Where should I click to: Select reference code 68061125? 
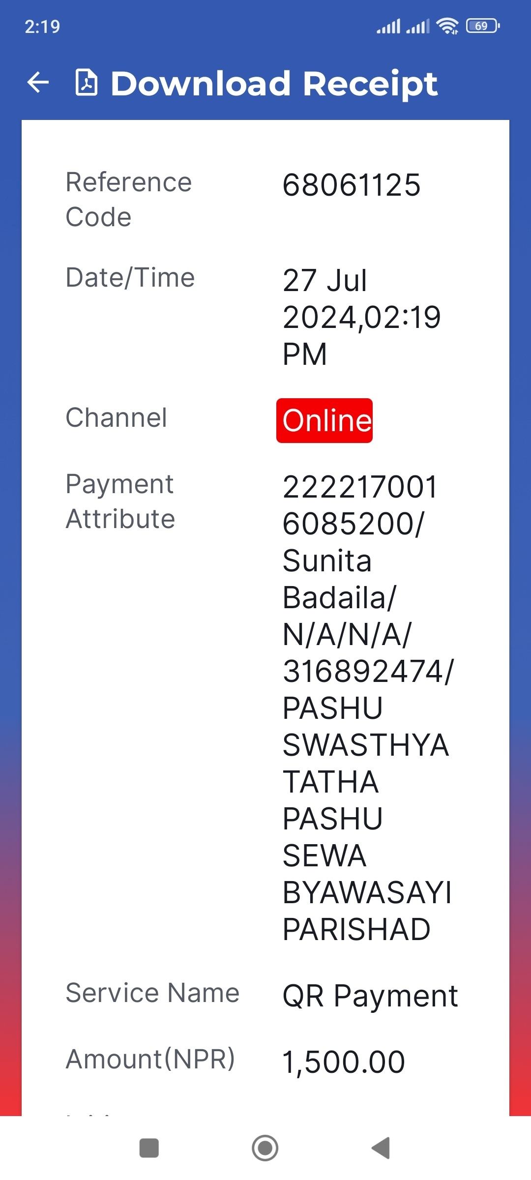(352, 185)
